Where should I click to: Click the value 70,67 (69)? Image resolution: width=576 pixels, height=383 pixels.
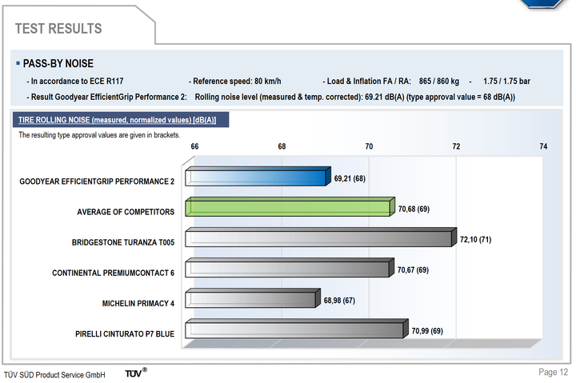414,270
